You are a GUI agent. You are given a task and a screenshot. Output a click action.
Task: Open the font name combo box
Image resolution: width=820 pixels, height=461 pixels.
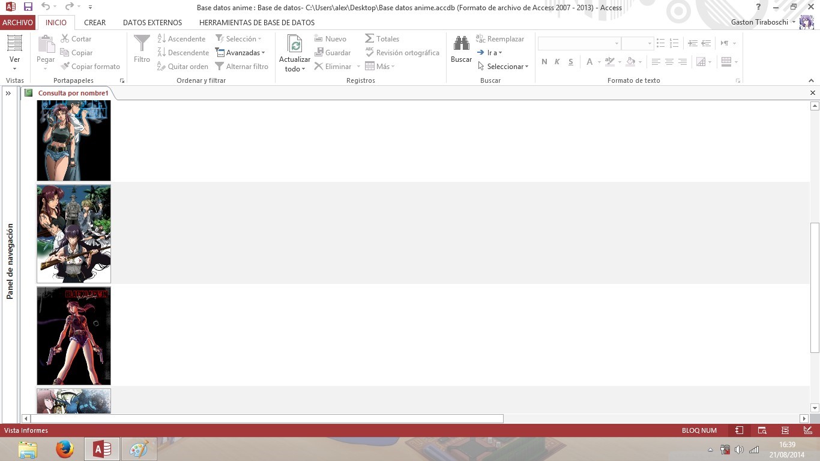pos(579,43)
